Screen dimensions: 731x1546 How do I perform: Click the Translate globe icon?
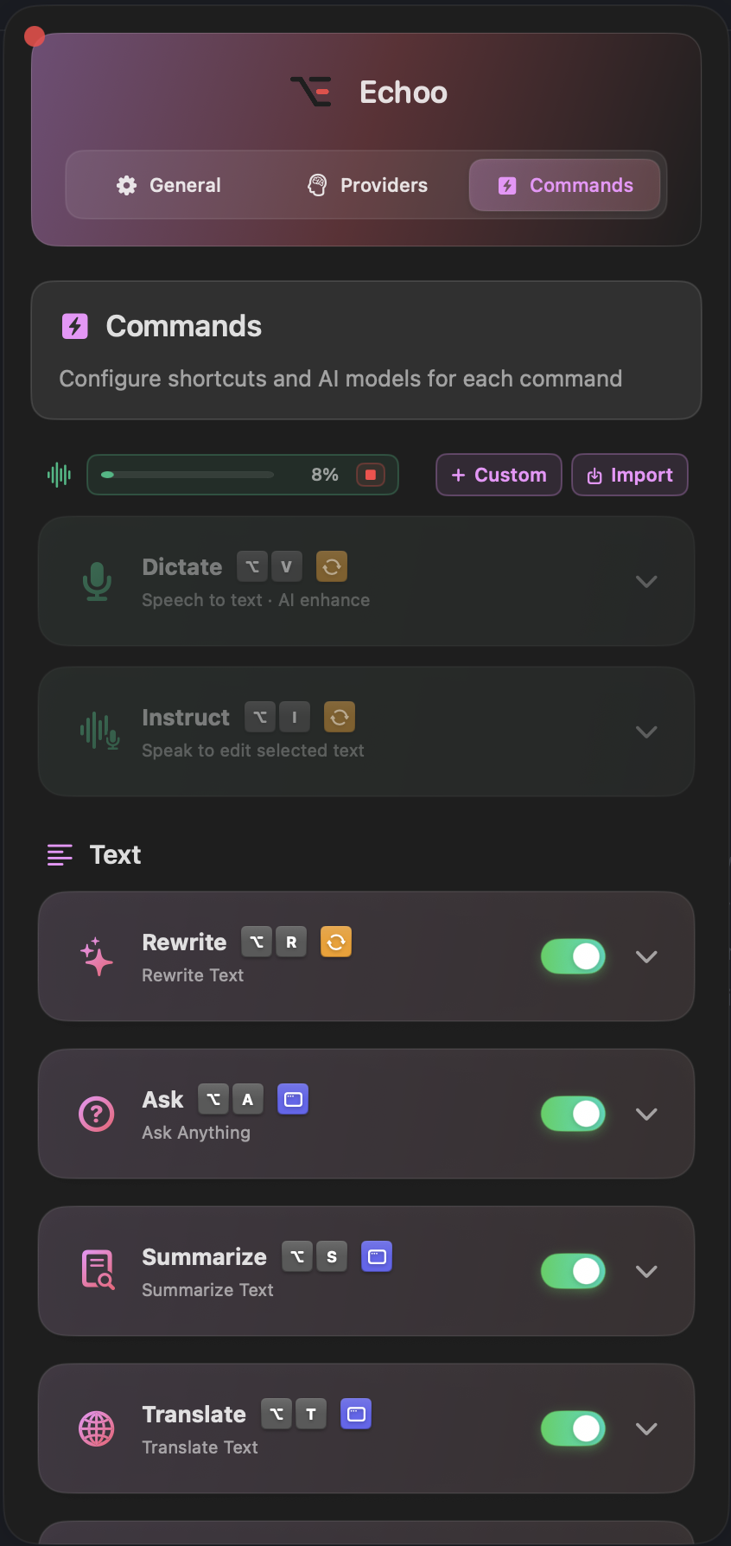[x=97, y=1428]
